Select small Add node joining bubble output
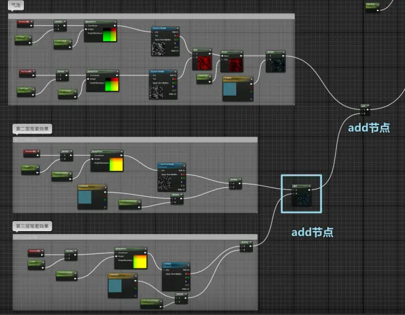 [x=365, y=110]
